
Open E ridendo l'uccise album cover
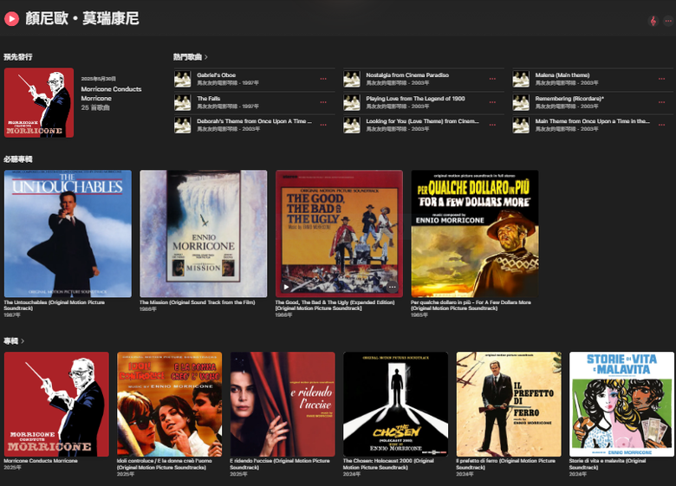[x=283, y=405]
